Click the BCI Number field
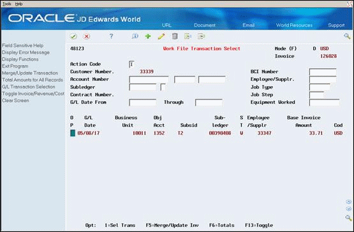 point(323,72)
